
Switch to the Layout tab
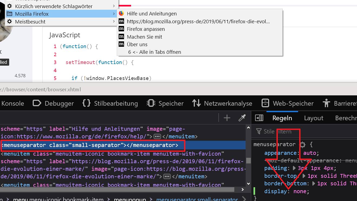(x=313, y=118)
